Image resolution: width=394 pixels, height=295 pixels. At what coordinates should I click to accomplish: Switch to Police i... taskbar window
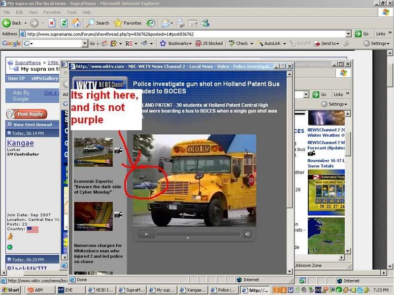tap(224, 290)
